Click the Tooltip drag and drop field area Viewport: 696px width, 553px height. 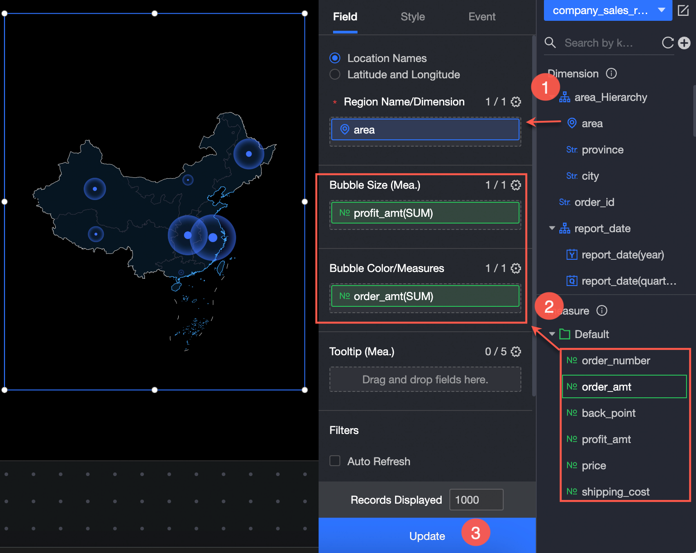click(425, 379)
